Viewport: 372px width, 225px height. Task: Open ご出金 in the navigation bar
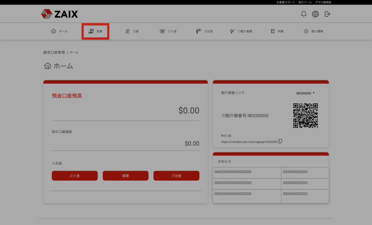point(204,31)
